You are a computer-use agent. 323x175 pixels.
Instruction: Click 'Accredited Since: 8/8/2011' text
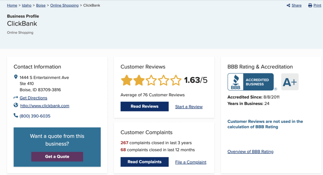click(x=253, y=97)
